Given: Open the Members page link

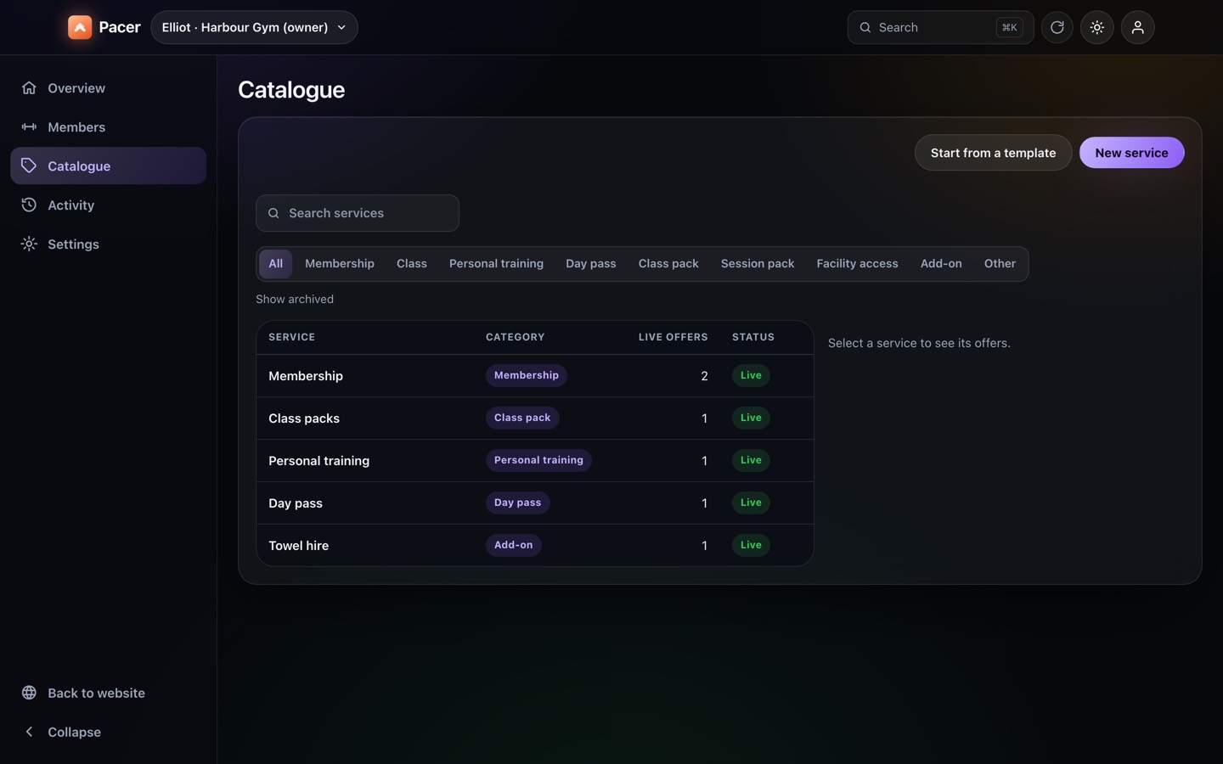Looking at the screenshot, I should click(108, 127).
